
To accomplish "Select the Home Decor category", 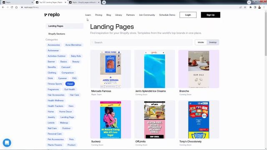I will tap(65, 112).
